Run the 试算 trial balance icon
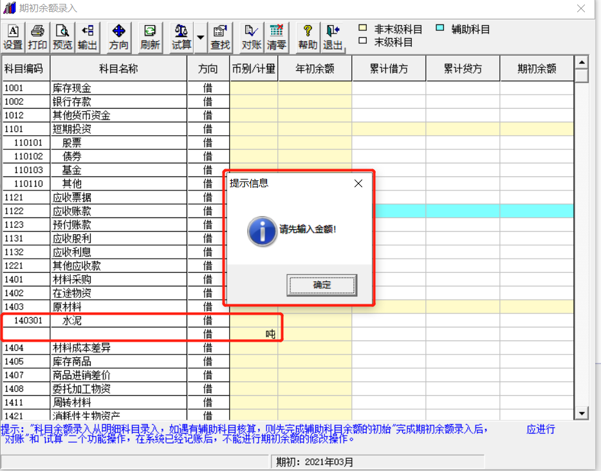Viewport: 601px width, 471px height. coord(181,37)
